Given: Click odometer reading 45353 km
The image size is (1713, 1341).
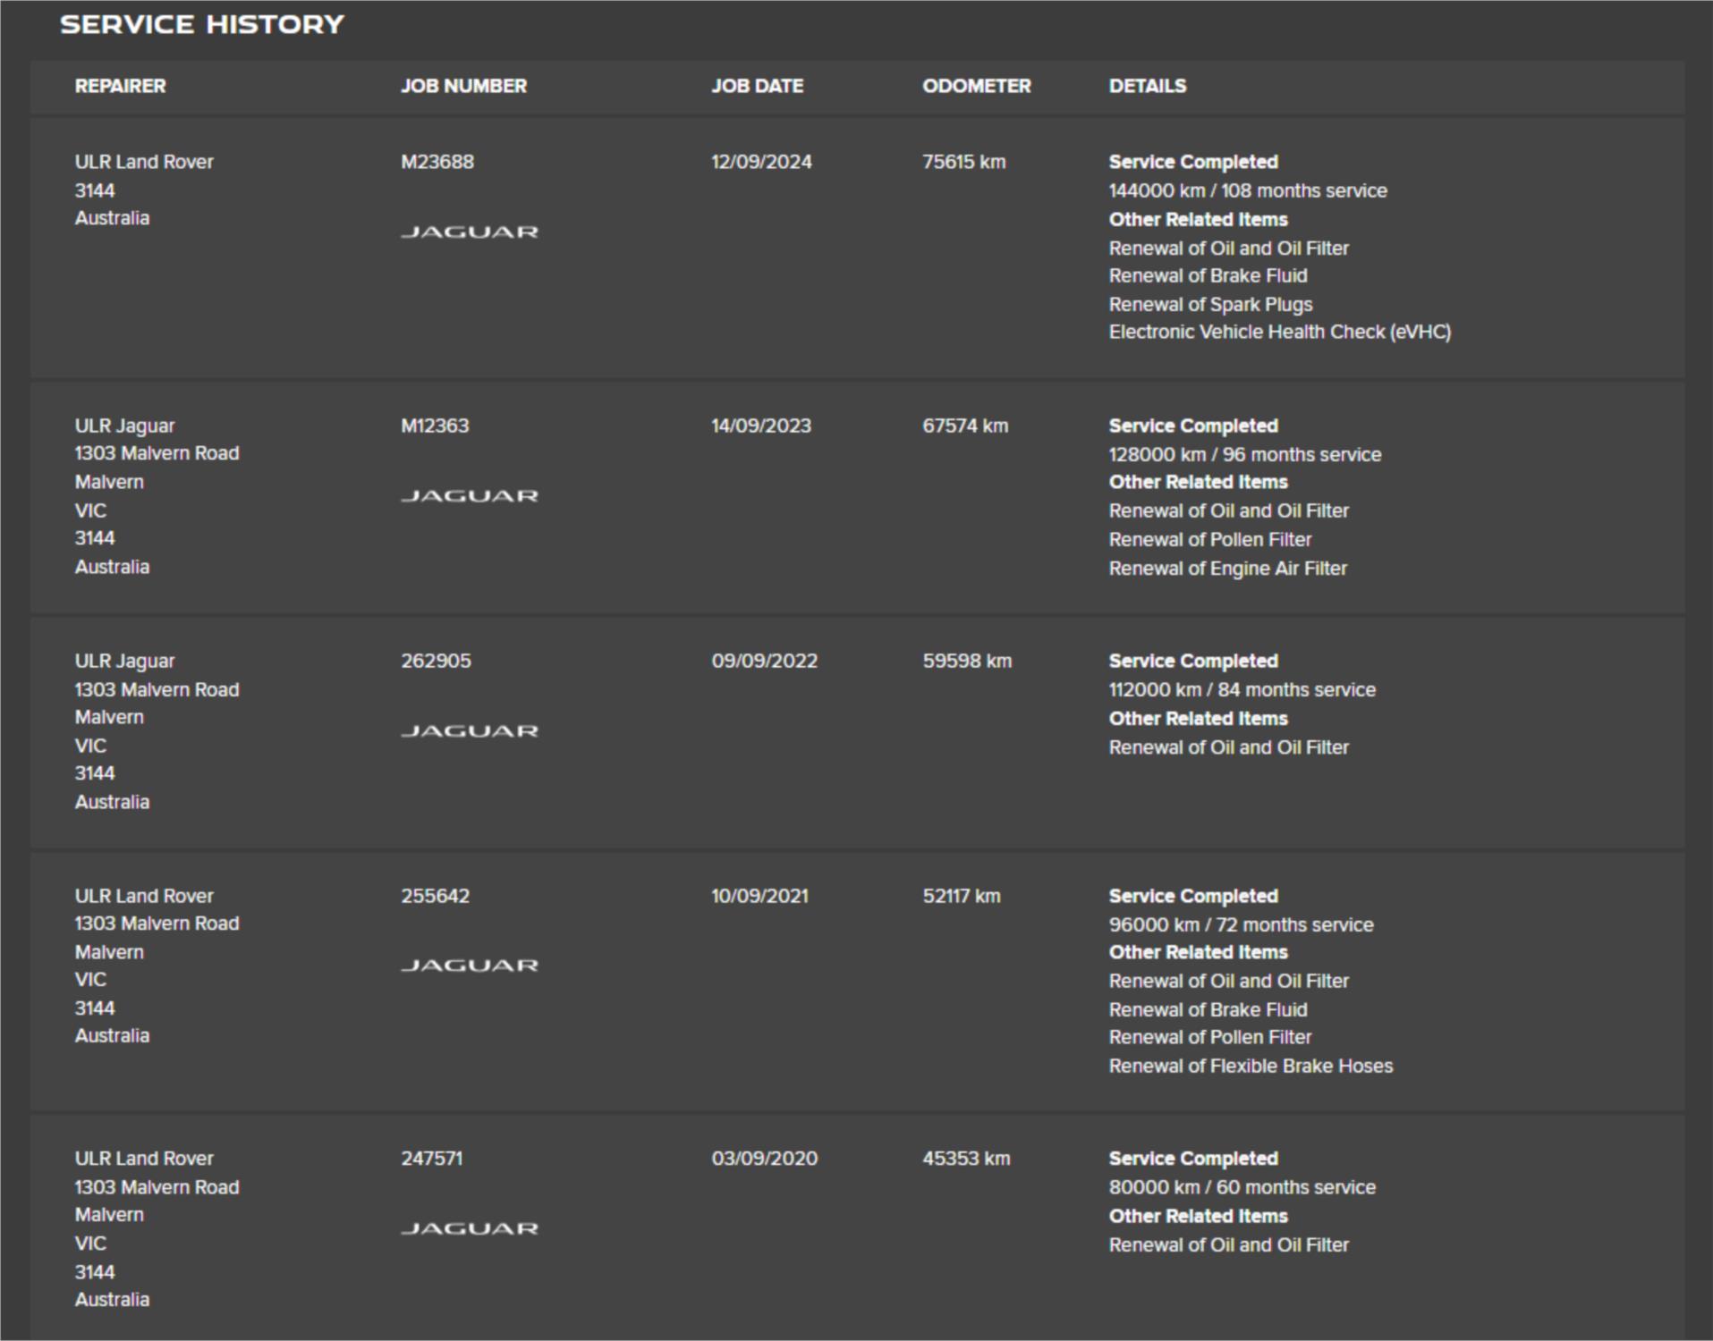Looking at the screenshot, I should [x=966, y=1159].
